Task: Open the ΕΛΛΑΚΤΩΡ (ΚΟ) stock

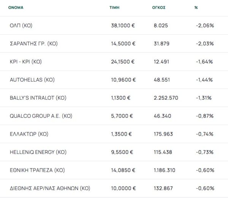Action: 29,134
